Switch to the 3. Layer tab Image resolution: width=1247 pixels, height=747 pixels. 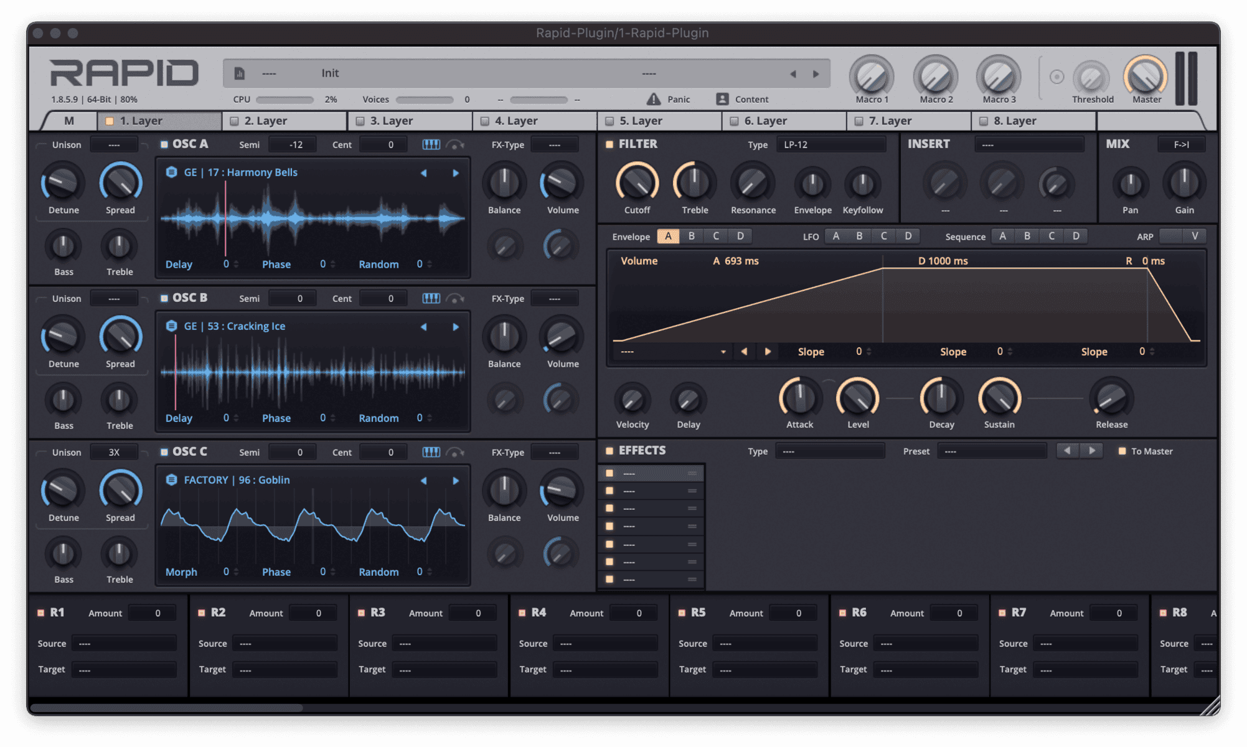(410, 120)
